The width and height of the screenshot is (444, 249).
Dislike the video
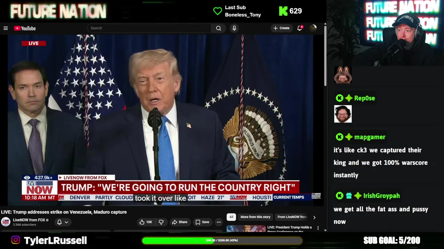(161, 222)
